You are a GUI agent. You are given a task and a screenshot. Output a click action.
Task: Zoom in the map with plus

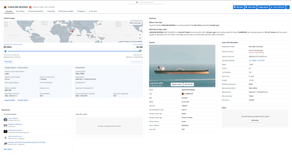140,35
